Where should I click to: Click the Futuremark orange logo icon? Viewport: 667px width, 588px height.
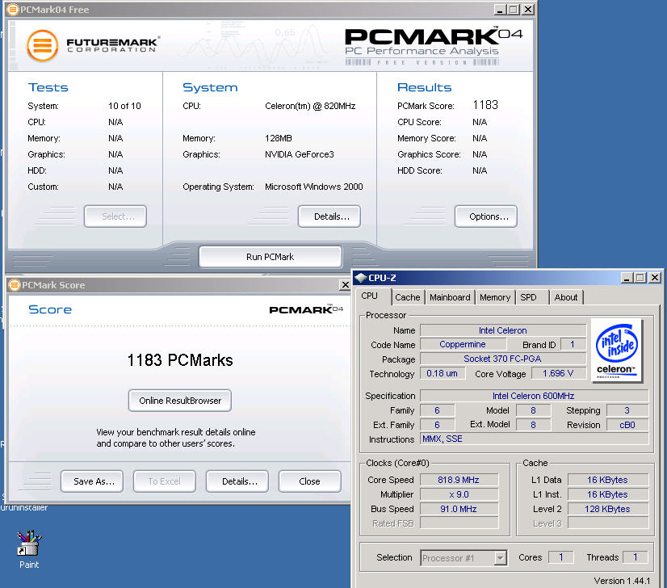click(x=42, y=45)
